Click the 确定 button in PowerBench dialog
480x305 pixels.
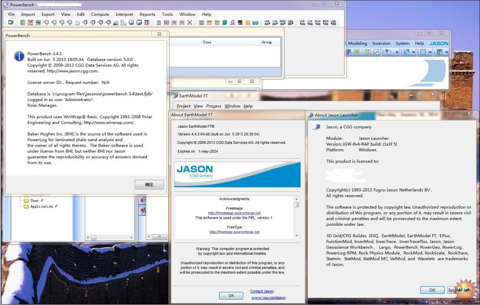pos(149,185)
